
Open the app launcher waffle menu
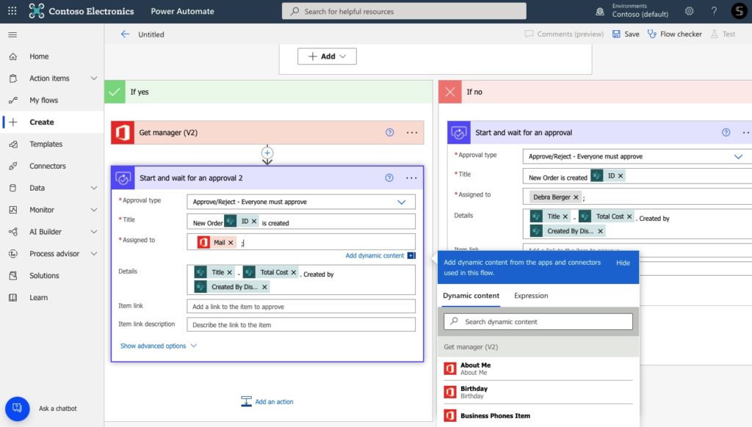click(12, 11)
